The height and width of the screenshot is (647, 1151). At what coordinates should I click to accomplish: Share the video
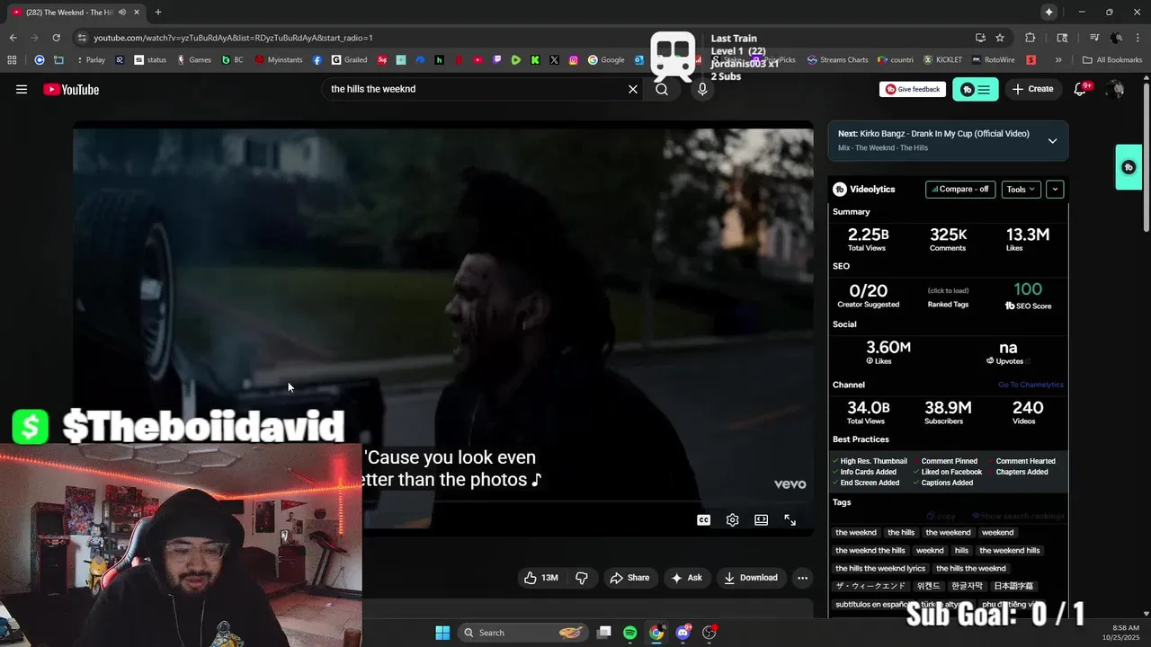tap(629, 578)
